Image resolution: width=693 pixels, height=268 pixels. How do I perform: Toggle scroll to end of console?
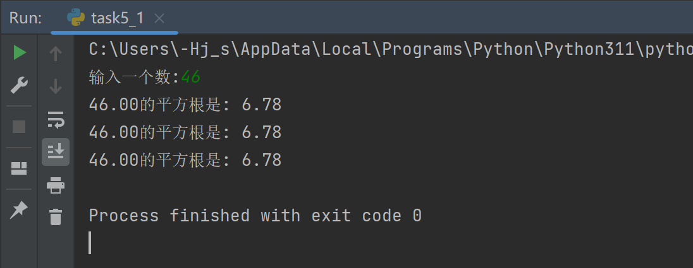point(56,151)
